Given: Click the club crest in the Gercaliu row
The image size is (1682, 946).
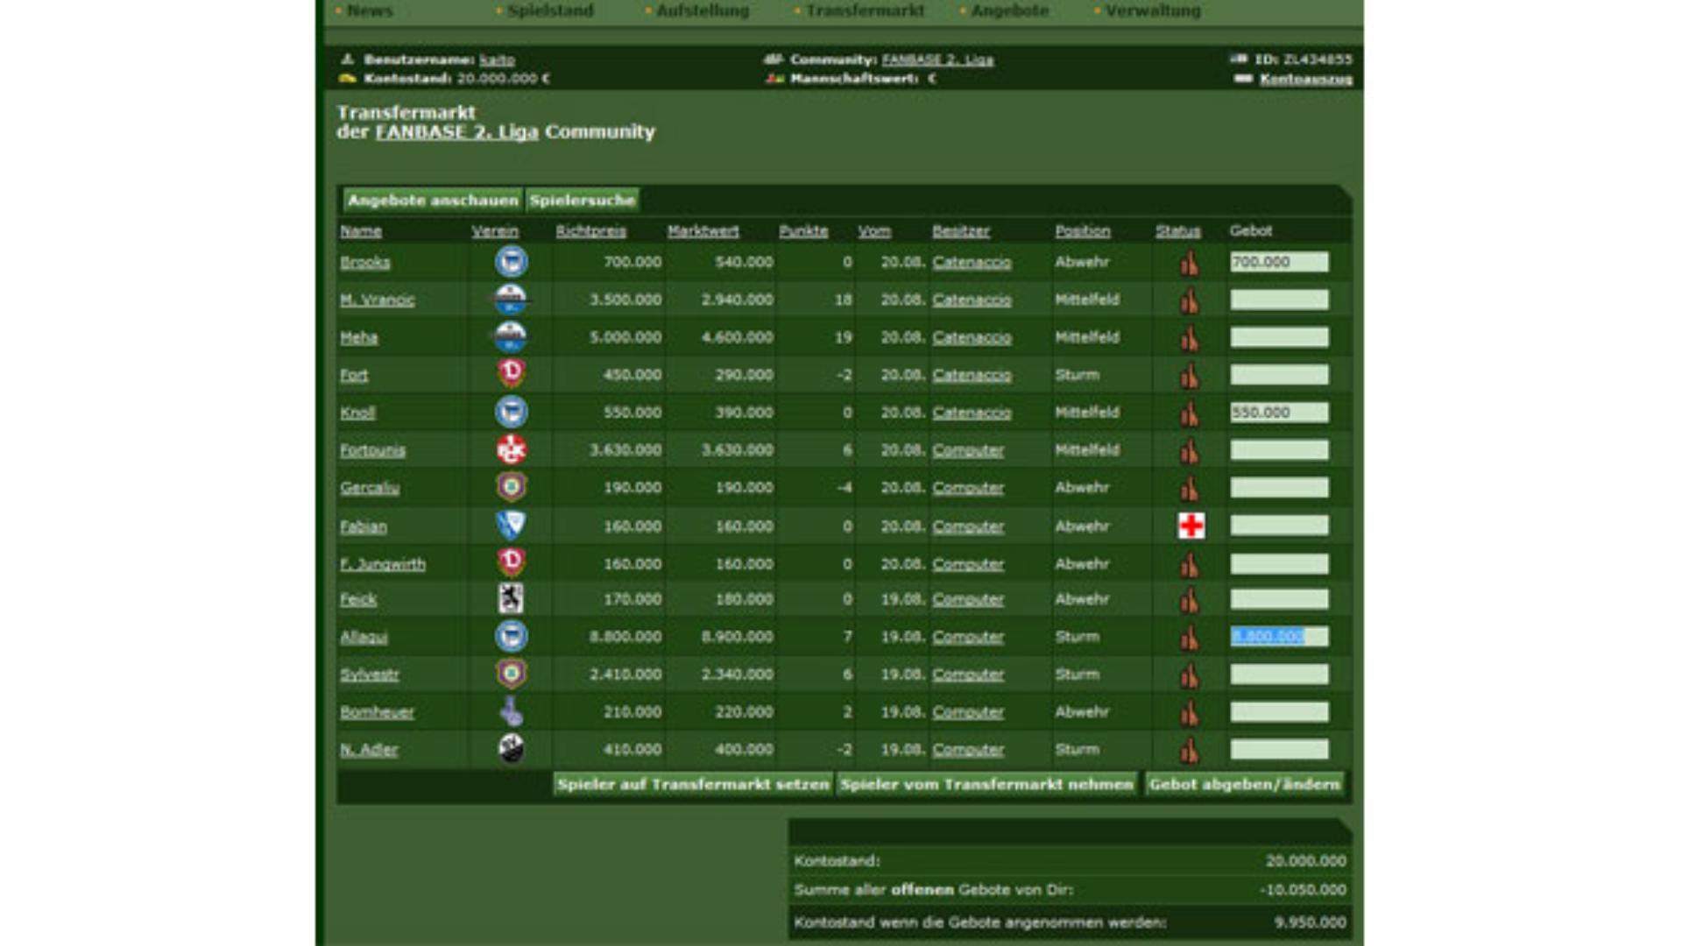Looking at the screenshot, I should 512,487.
